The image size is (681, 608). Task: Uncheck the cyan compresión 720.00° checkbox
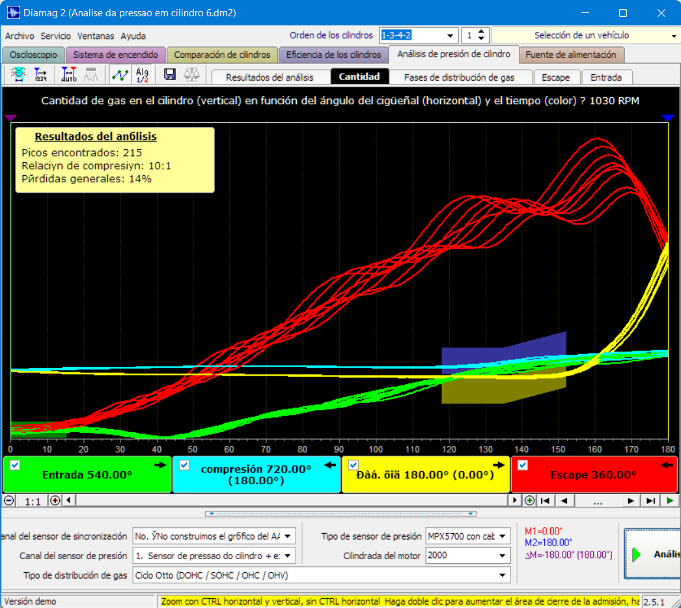(x=184, y=465)
